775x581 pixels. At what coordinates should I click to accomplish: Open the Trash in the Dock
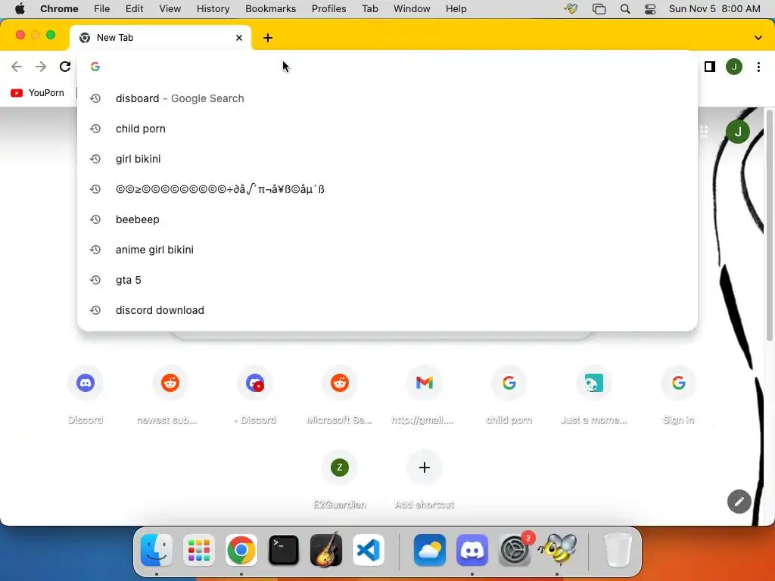(x=618, y=550)
